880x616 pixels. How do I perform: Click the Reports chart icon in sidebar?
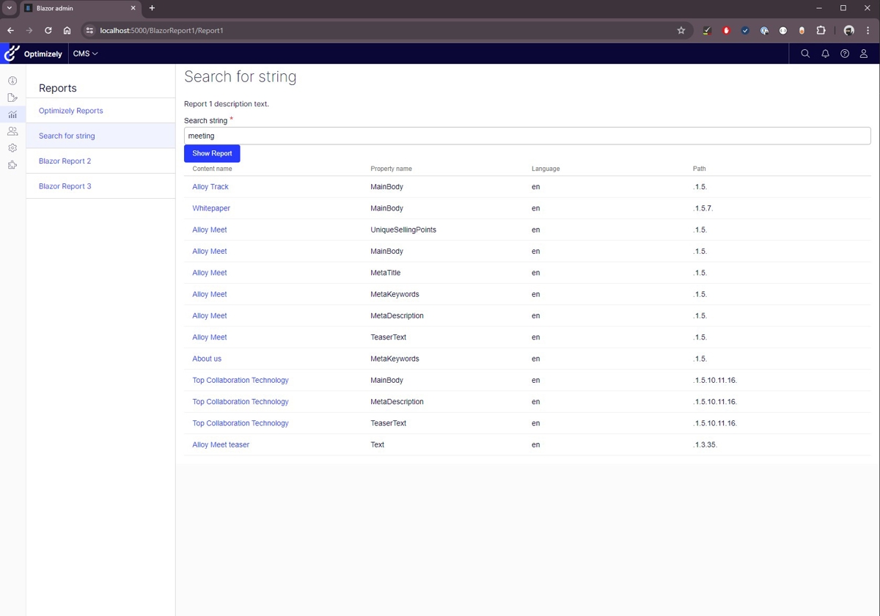point(12,114)
